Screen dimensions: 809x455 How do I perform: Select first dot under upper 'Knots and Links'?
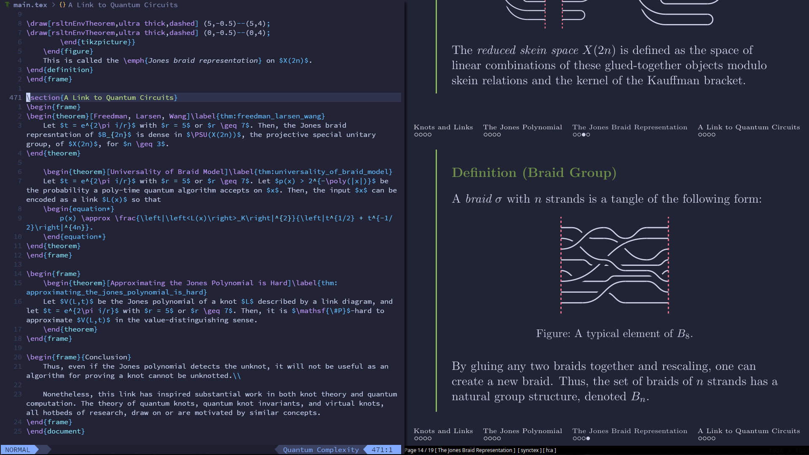coord(416,135)
